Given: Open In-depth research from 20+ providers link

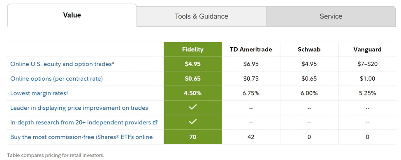Looking at the screenshot, I should (x=81, y=122).
